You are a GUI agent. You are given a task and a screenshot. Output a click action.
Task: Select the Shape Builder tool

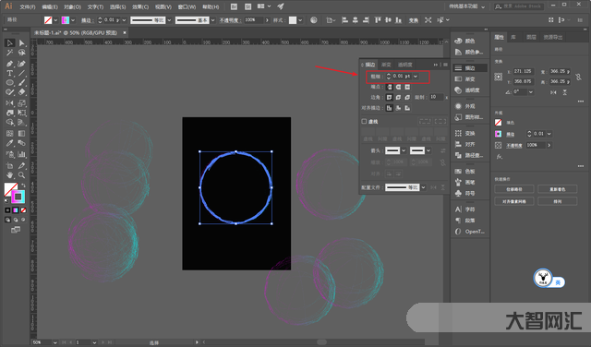tap(10, 123)
